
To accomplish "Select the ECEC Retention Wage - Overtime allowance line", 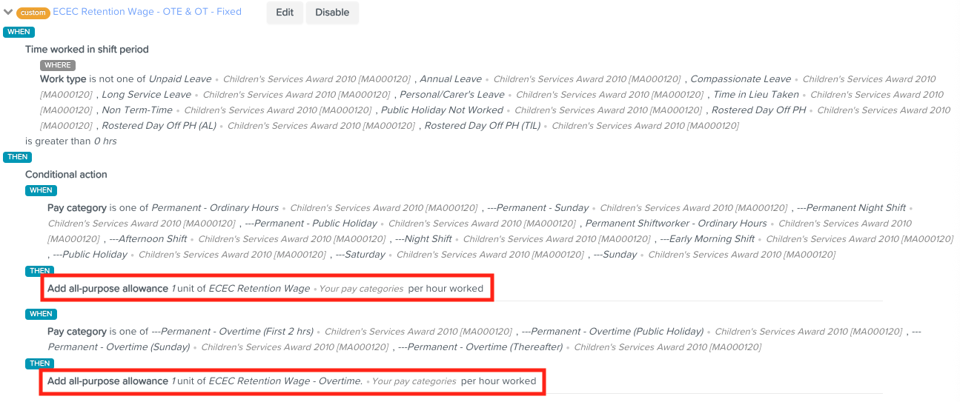I will pyautogui.click(x=291, y=381).
